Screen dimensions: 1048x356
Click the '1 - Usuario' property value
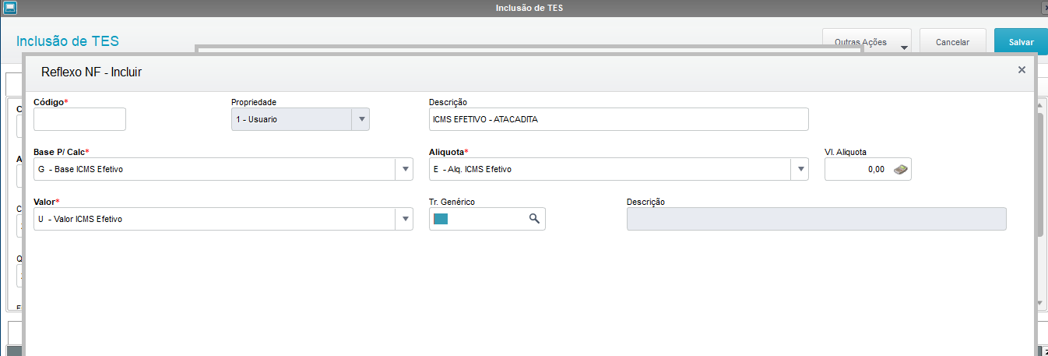[257, 119]
